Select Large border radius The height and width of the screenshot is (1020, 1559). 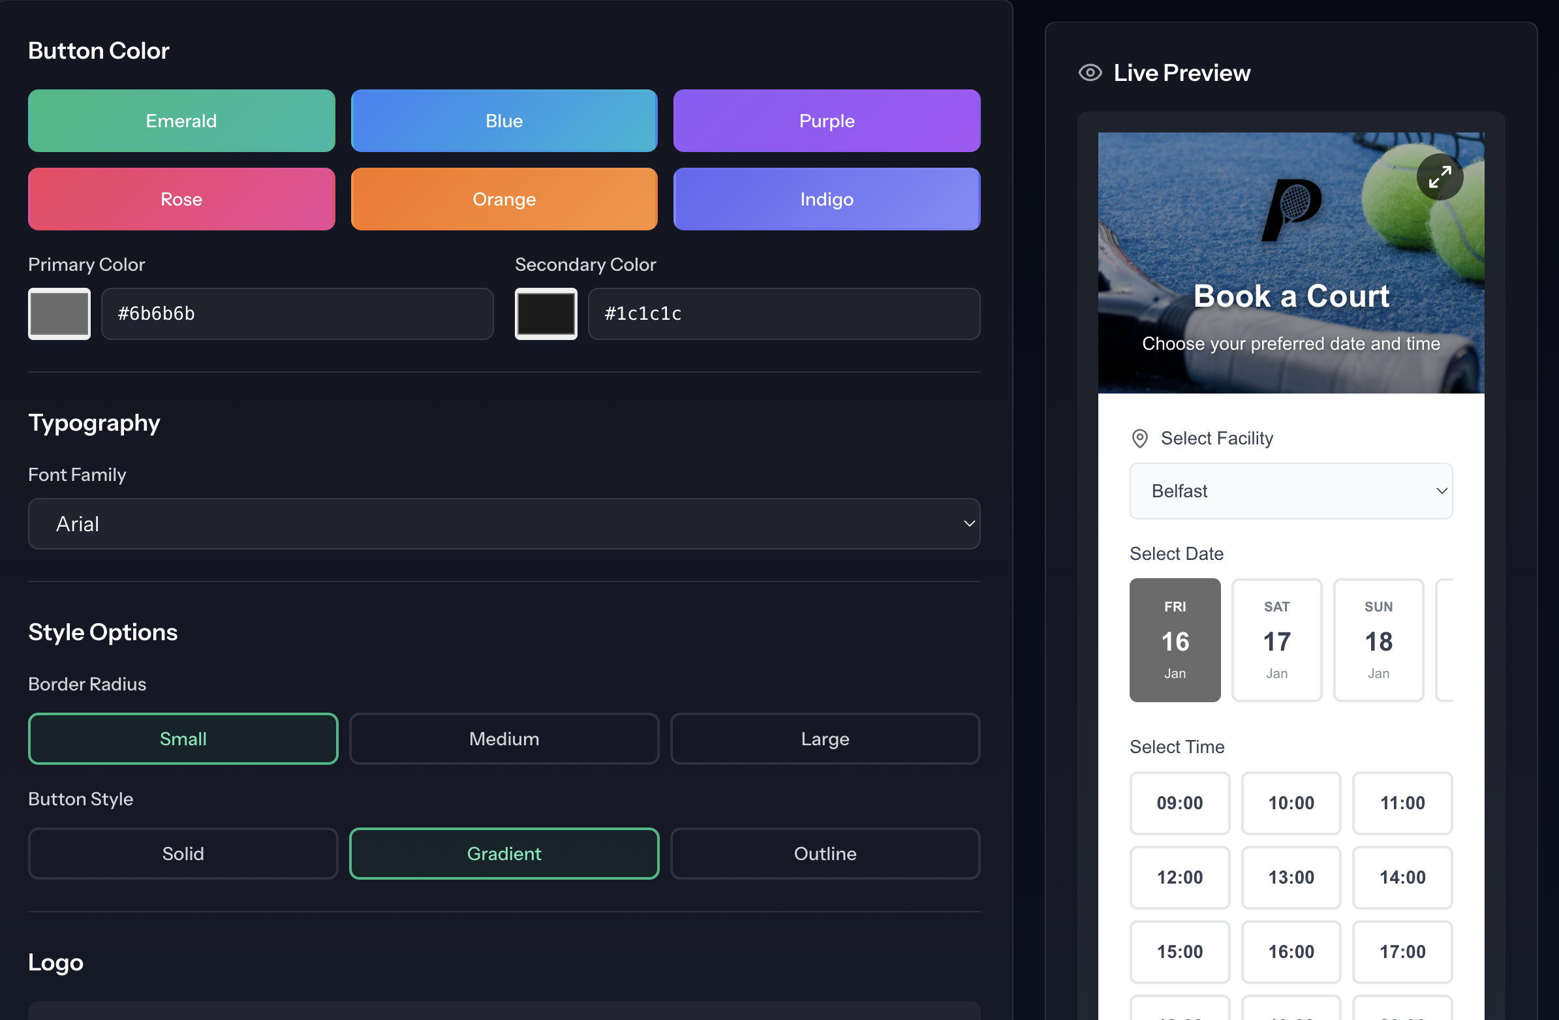[x=826, y=739]
